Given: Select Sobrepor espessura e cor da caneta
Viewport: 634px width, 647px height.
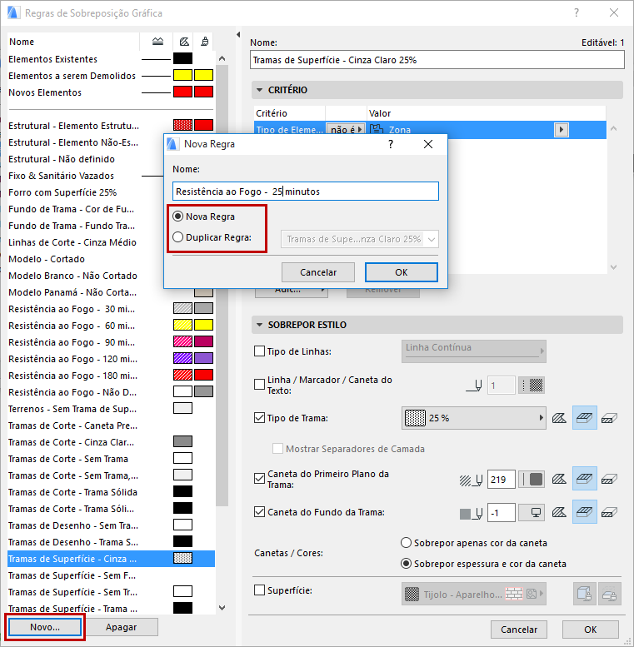Looking at the screenshot, I should (x=407, y=563).
